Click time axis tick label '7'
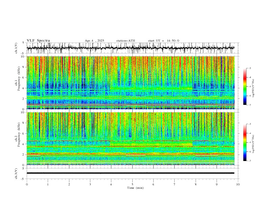Screen dimensions: 268x207 tap(175, 184)
